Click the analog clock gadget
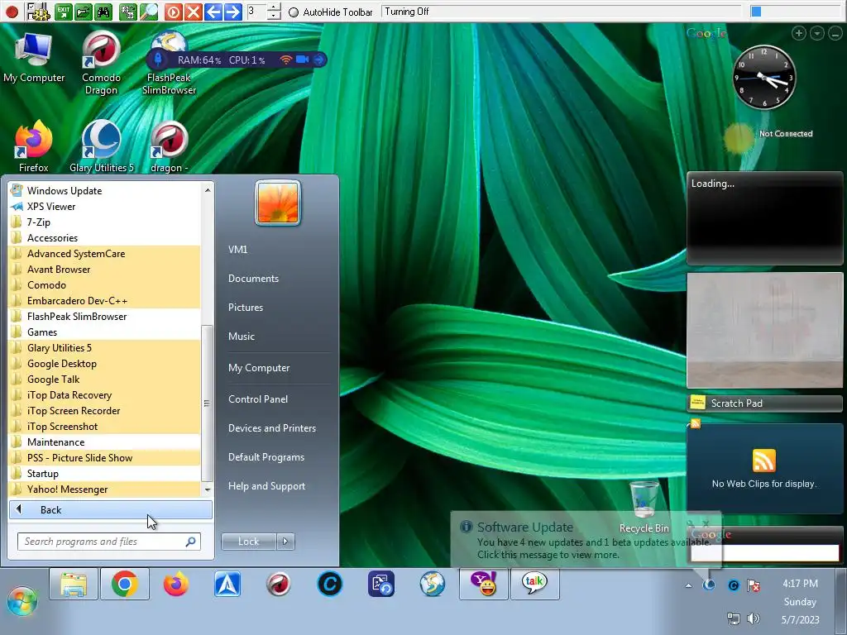 [x=763, y=78]
